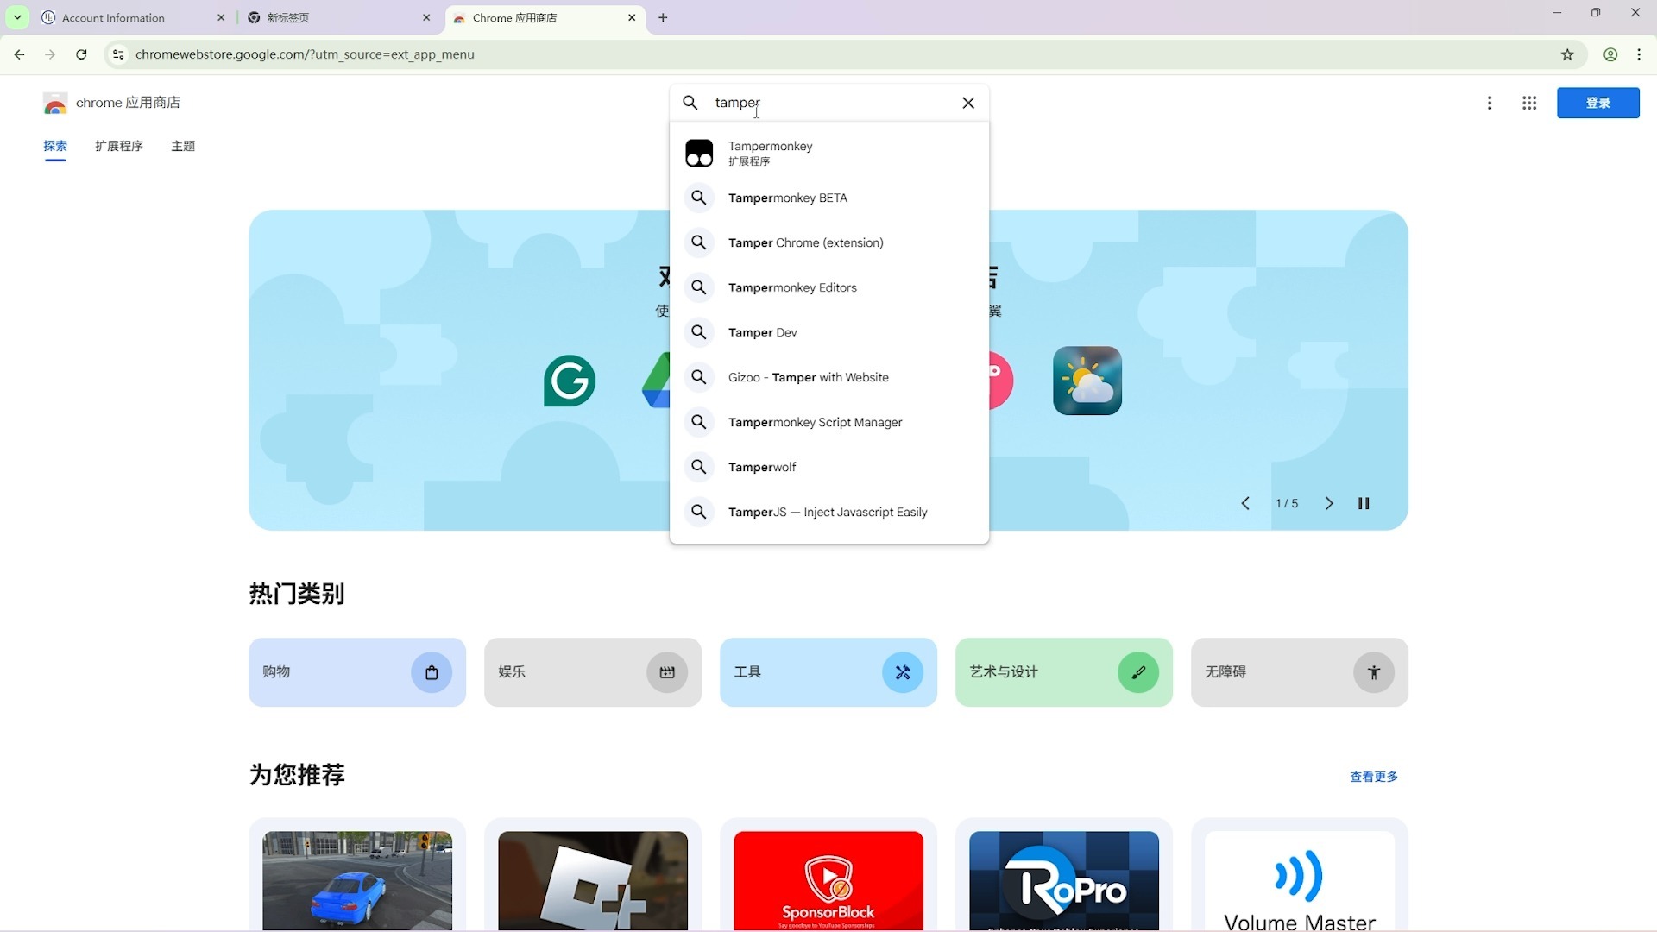The width and height of the screenshot is (1657, 932).
Task: Open the Google apps grid icon
Action: pos(1529,103)
